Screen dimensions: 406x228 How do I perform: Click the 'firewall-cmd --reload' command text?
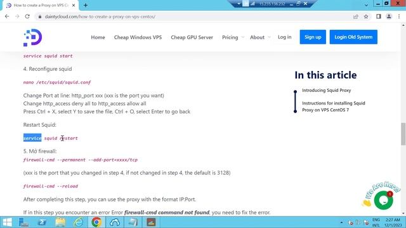51,186
